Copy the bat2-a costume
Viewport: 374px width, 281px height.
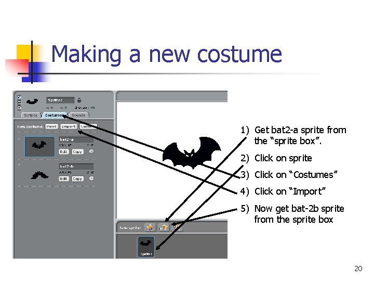tap(77, 152)
